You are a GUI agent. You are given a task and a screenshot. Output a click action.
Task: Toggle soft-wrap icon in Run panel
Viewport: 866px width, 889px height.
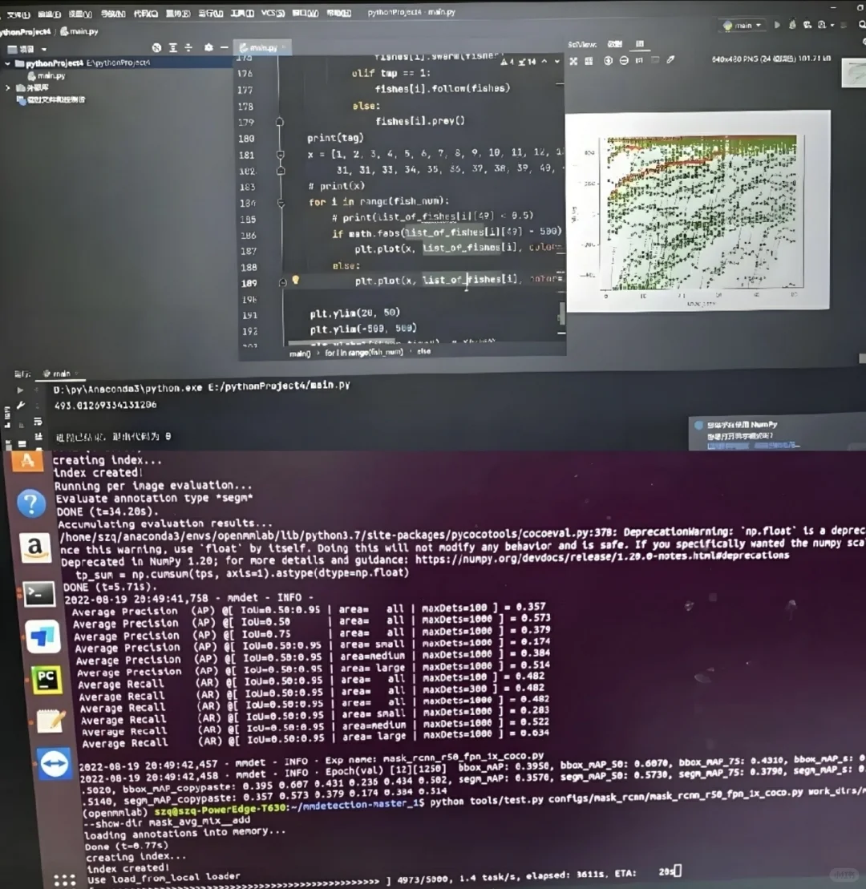coord(38,422)
